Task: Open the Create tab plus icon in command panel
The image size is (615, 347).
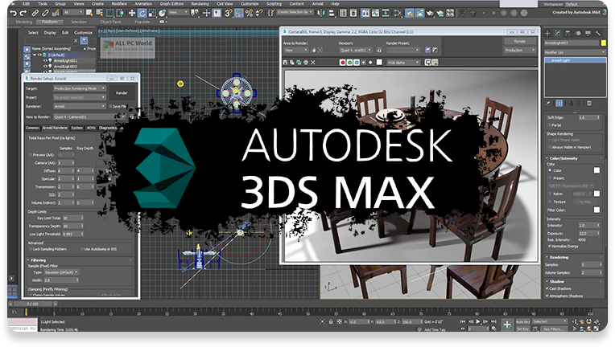Action: (548, 33)
